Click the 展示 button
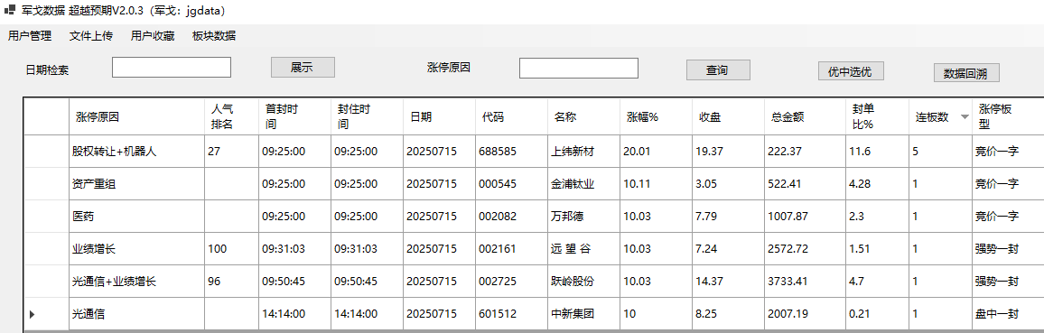 [x=303, y=67]
